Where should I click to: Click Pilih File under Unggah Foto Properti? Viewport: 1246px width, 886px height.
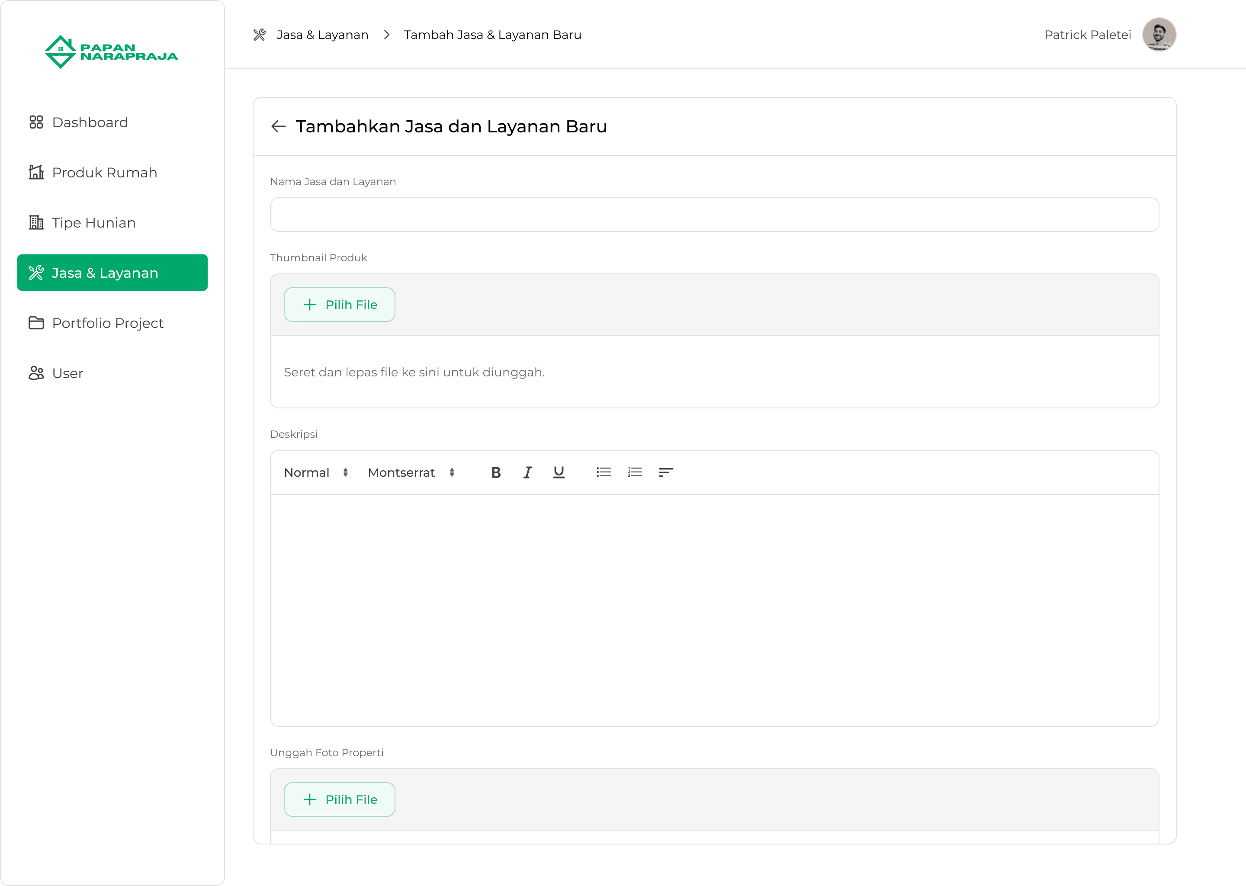tap(339, 799)
